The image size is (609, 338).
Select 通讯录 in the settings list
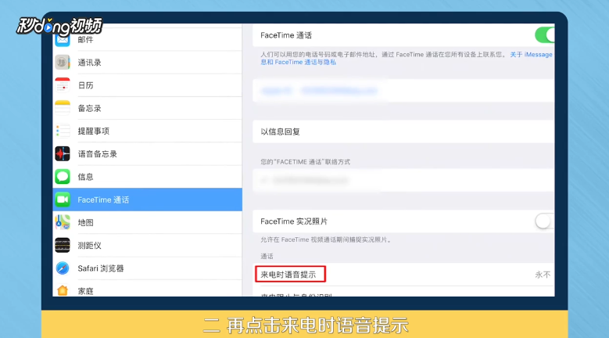point(147,62)
